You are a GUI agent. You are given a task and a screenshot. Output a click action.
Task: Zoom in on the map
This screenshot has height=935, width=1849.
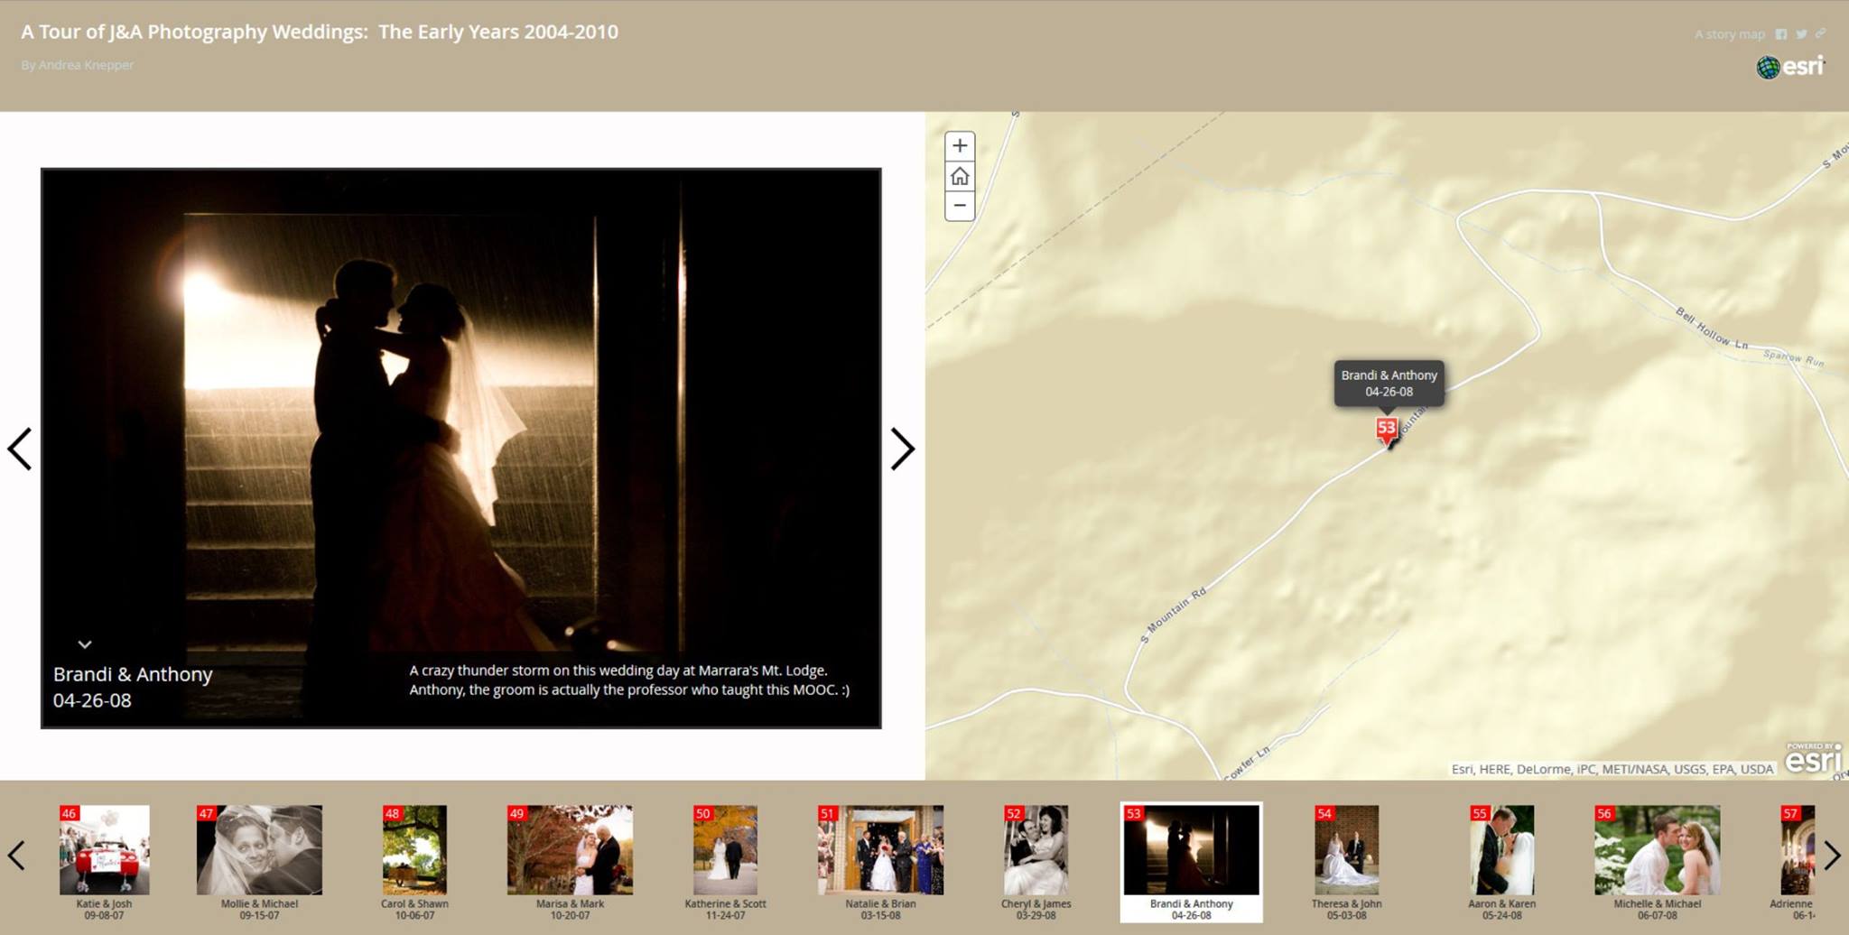pos(960,145)
